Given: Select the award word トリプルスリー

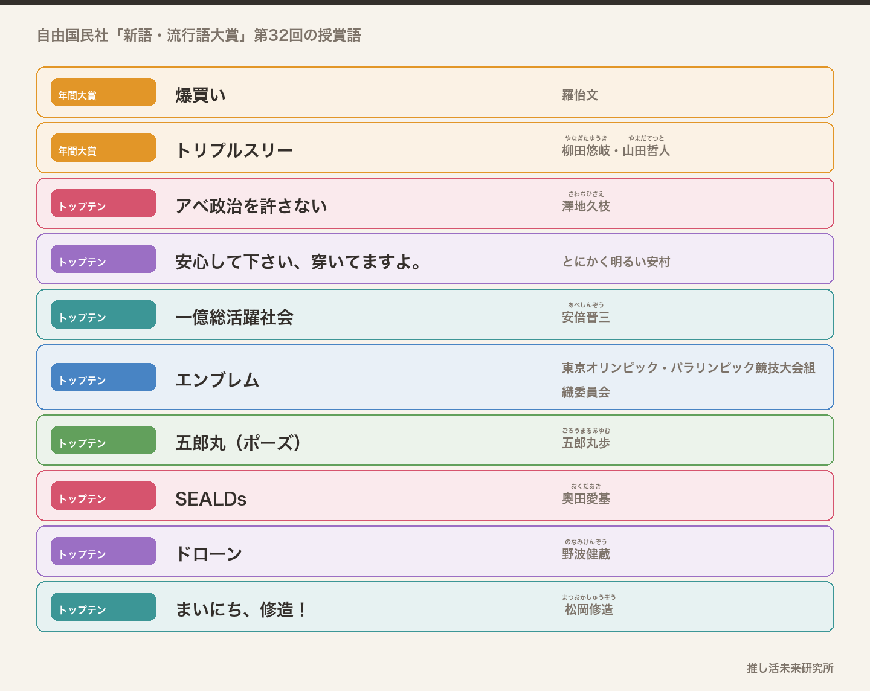Looking at the screenshot, I should (x=234, y=150).
